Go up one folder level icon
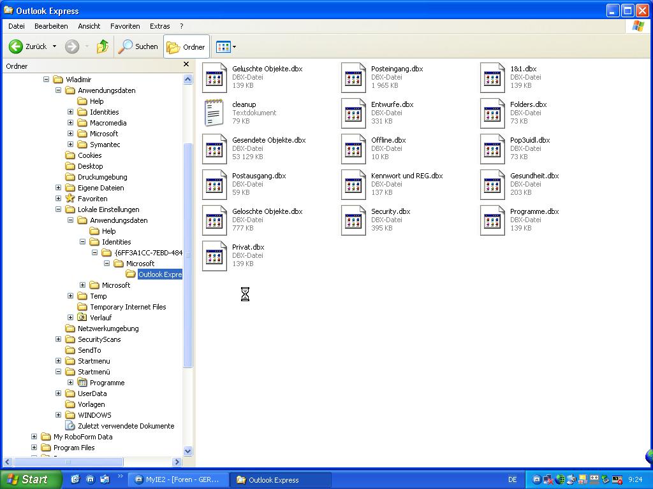The image size is (653, 489). click(103, 46)
